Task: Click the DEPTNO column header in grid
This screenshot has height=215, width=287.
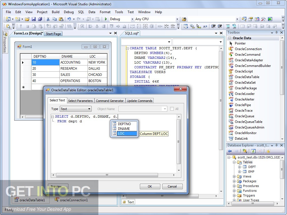Action: click(45, 57)
